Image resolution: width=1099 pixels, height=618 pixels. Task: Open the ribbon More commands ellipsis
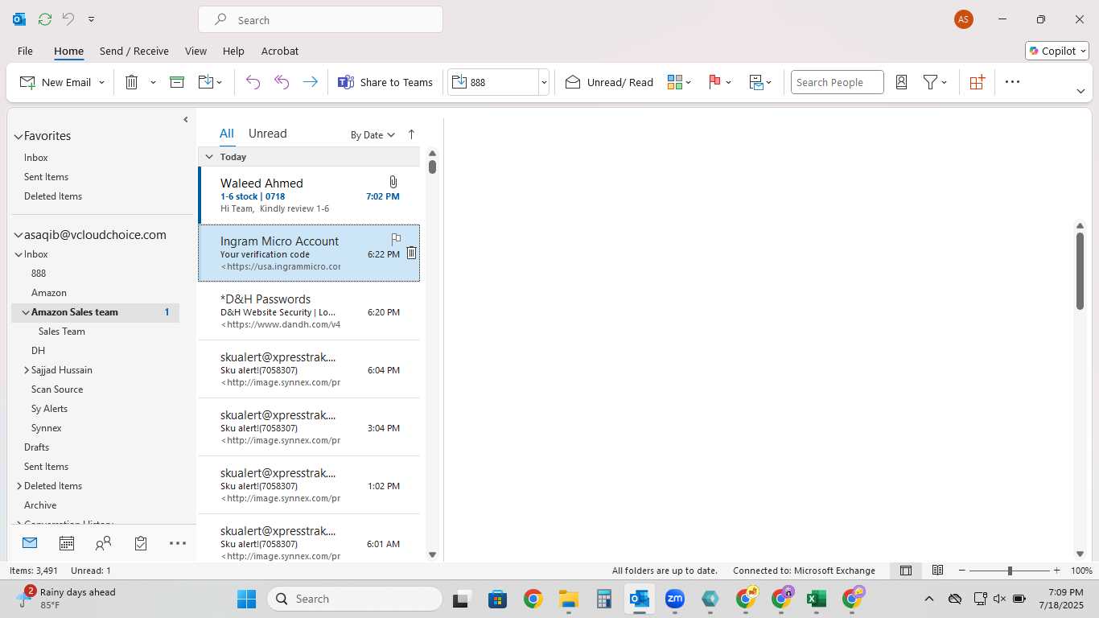(1012, 82)
